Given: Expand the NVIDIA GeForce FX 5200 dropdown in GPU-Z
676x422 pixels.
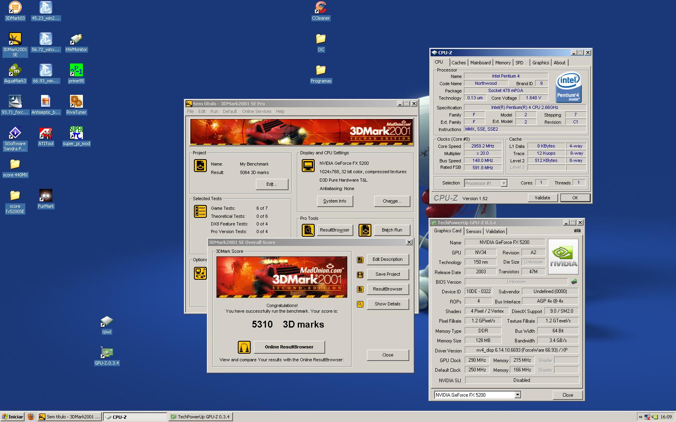Looking at the screenshot, I should coord(517,395).
